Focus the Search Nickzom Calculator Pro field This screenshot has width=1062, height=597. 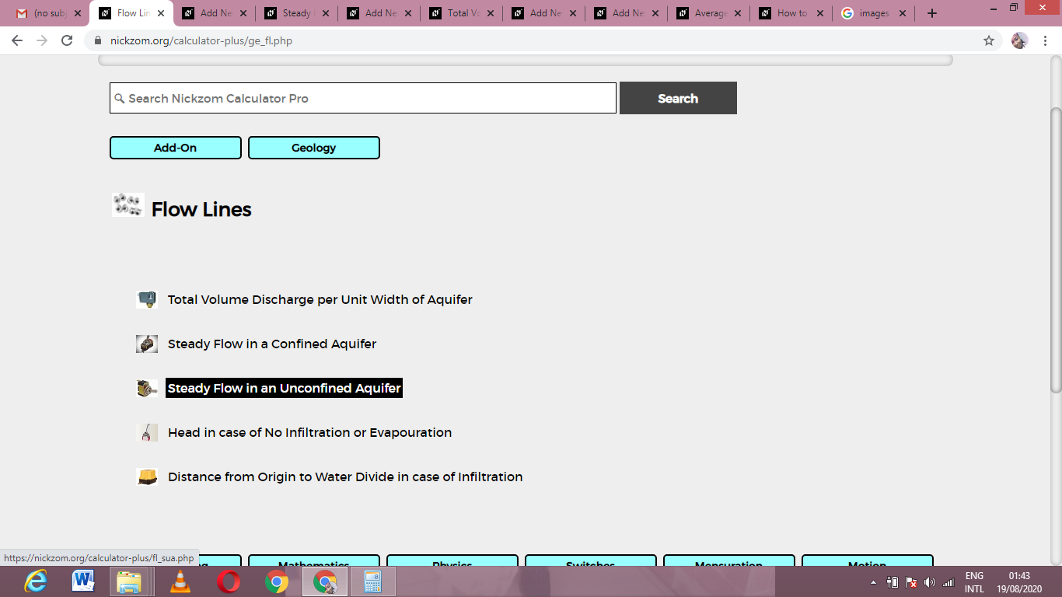coord(363,98)
